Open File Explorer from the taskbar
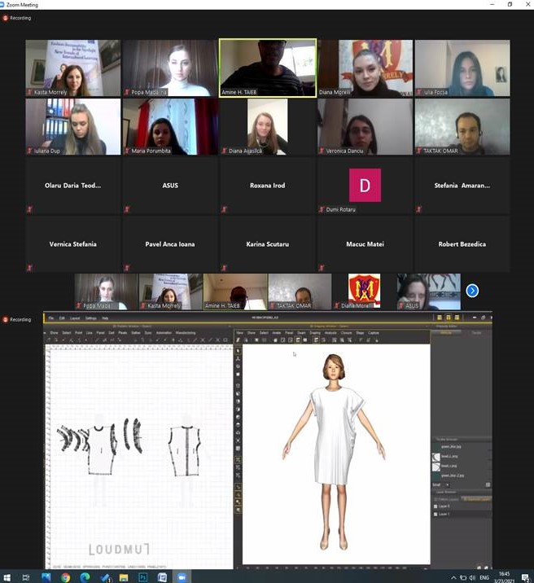 tap(124, 577)
